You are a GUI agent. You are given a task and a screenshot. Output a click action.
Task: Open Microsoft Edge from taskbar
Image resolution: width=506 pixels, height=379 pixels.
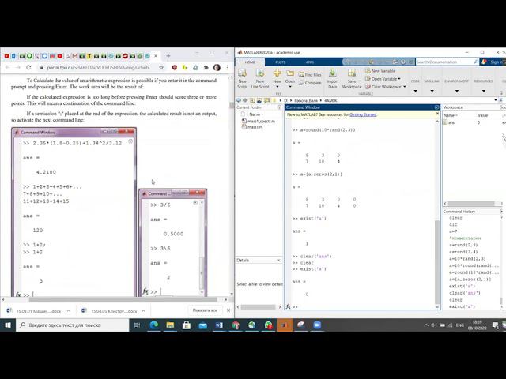pyautogui.click(x=154, y=325)
